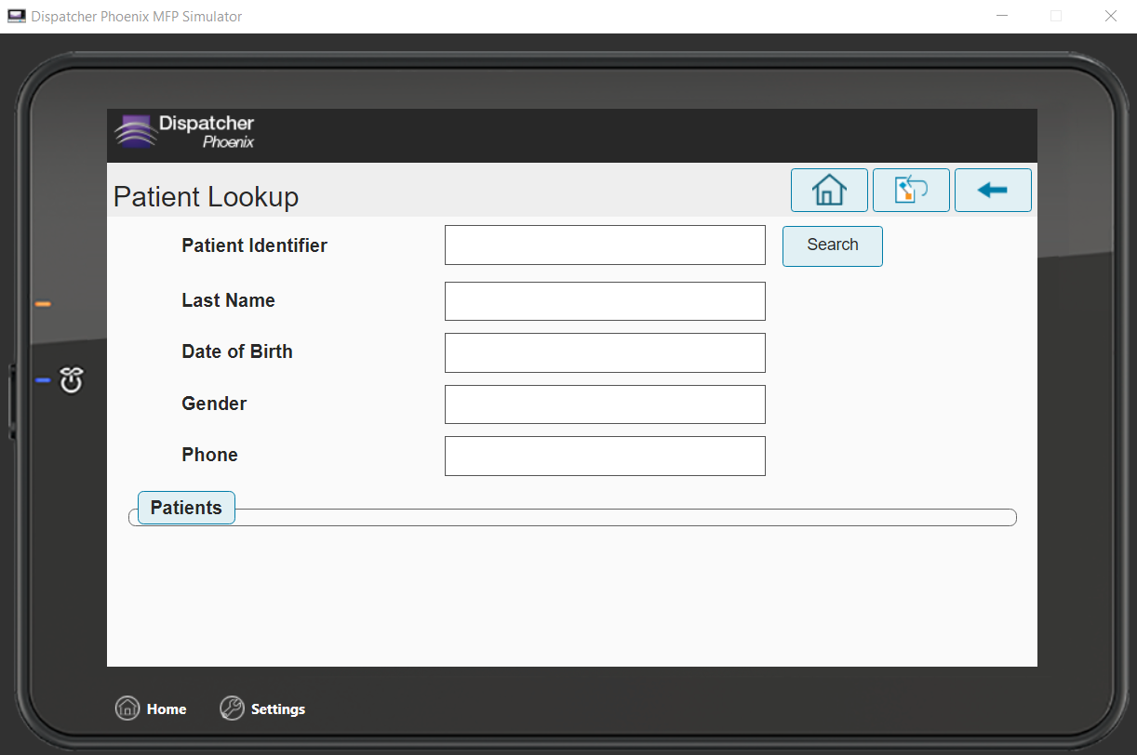
Task: Select the Patients group label
Action: 186,508
